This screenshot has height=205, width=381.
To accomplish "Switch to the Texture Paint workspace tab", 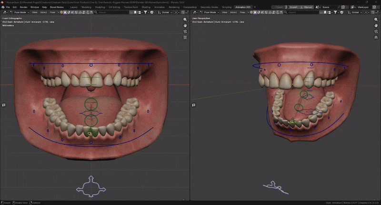I will click(130, 7).
